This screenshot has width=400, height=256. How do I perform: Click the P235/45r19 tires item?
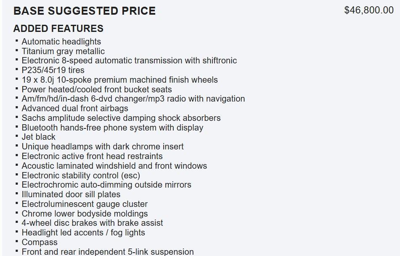tap(53, 70)
